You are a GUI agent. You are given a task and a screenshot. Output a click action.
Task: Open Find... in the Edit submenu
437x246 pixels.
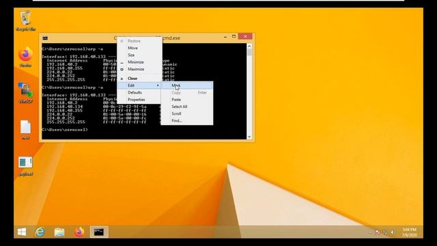[x=186, y=120]
